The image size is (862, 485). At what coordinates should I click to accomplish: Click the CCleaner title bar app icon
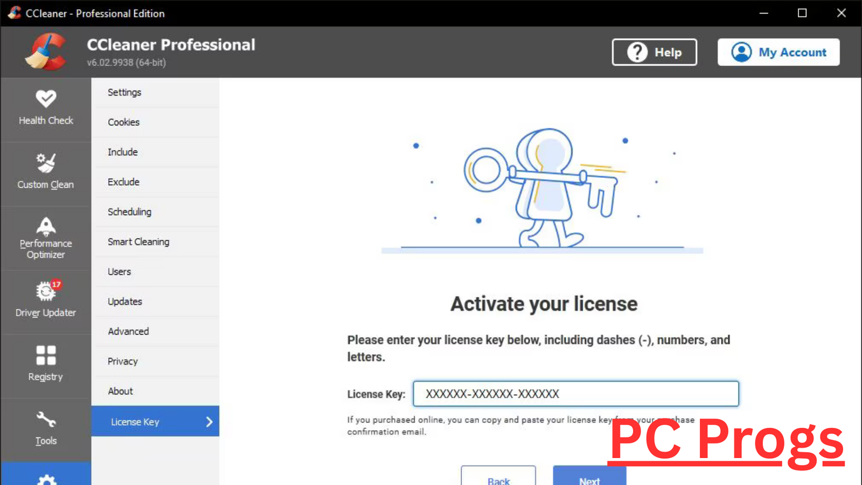coord(15,13)
